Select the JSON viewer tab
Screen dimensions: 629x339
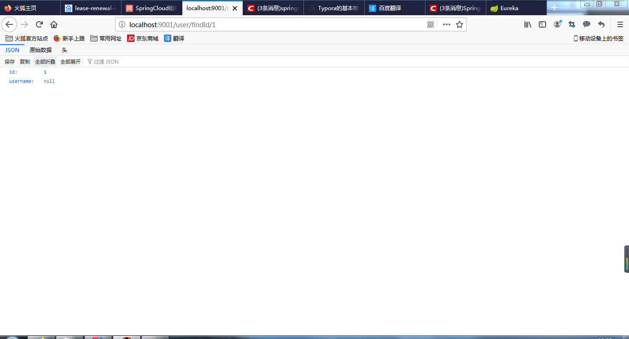pyautogui.click(x=12, y=50)
